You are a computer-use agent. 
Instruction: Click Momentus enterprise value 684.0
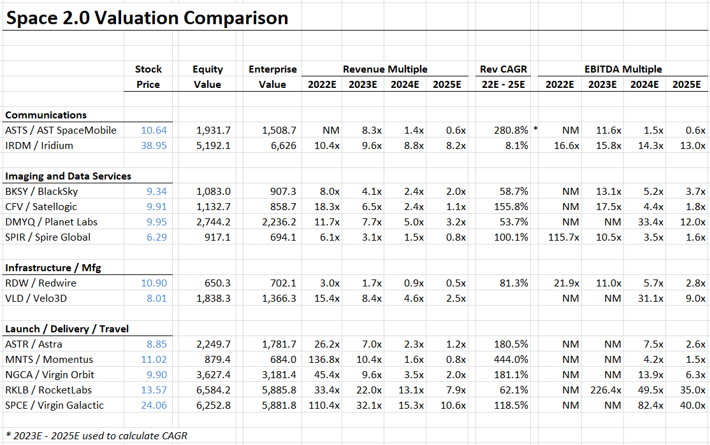click(284, 360)
